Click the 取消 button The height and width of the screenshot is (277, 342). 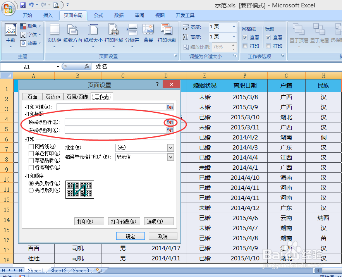pyautogui.click(x=163, y=236)
